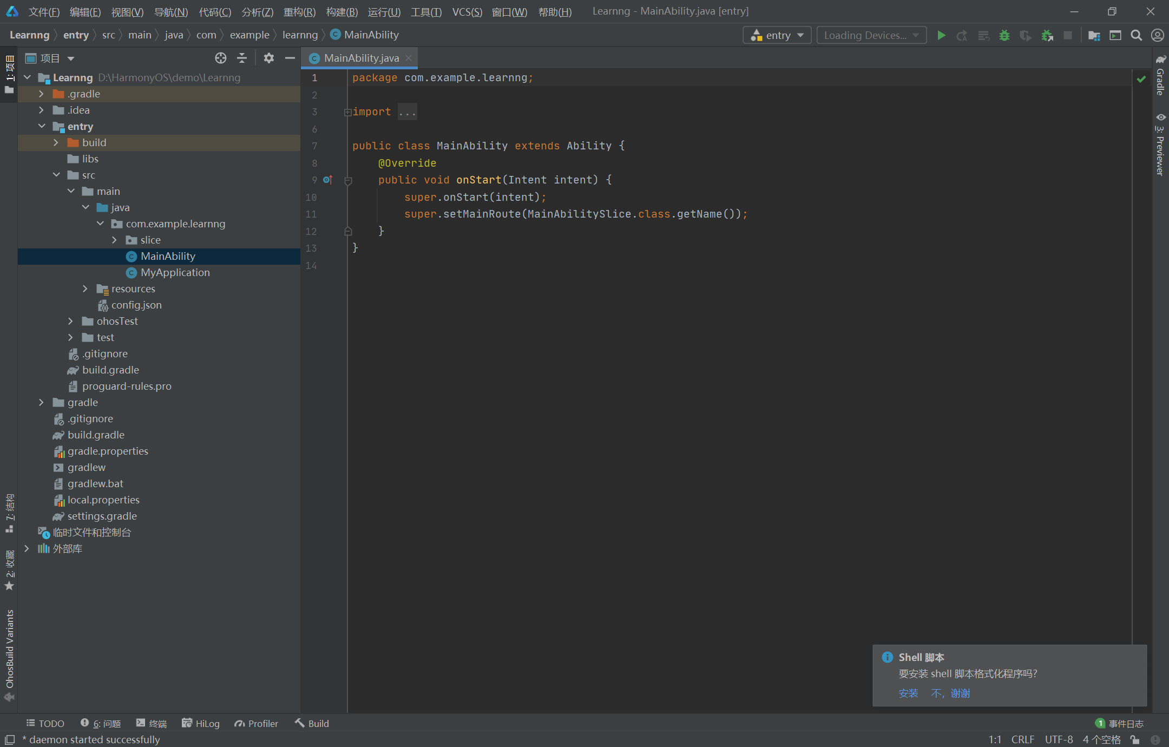Click the Locate current file target icon

pos(220,58)
